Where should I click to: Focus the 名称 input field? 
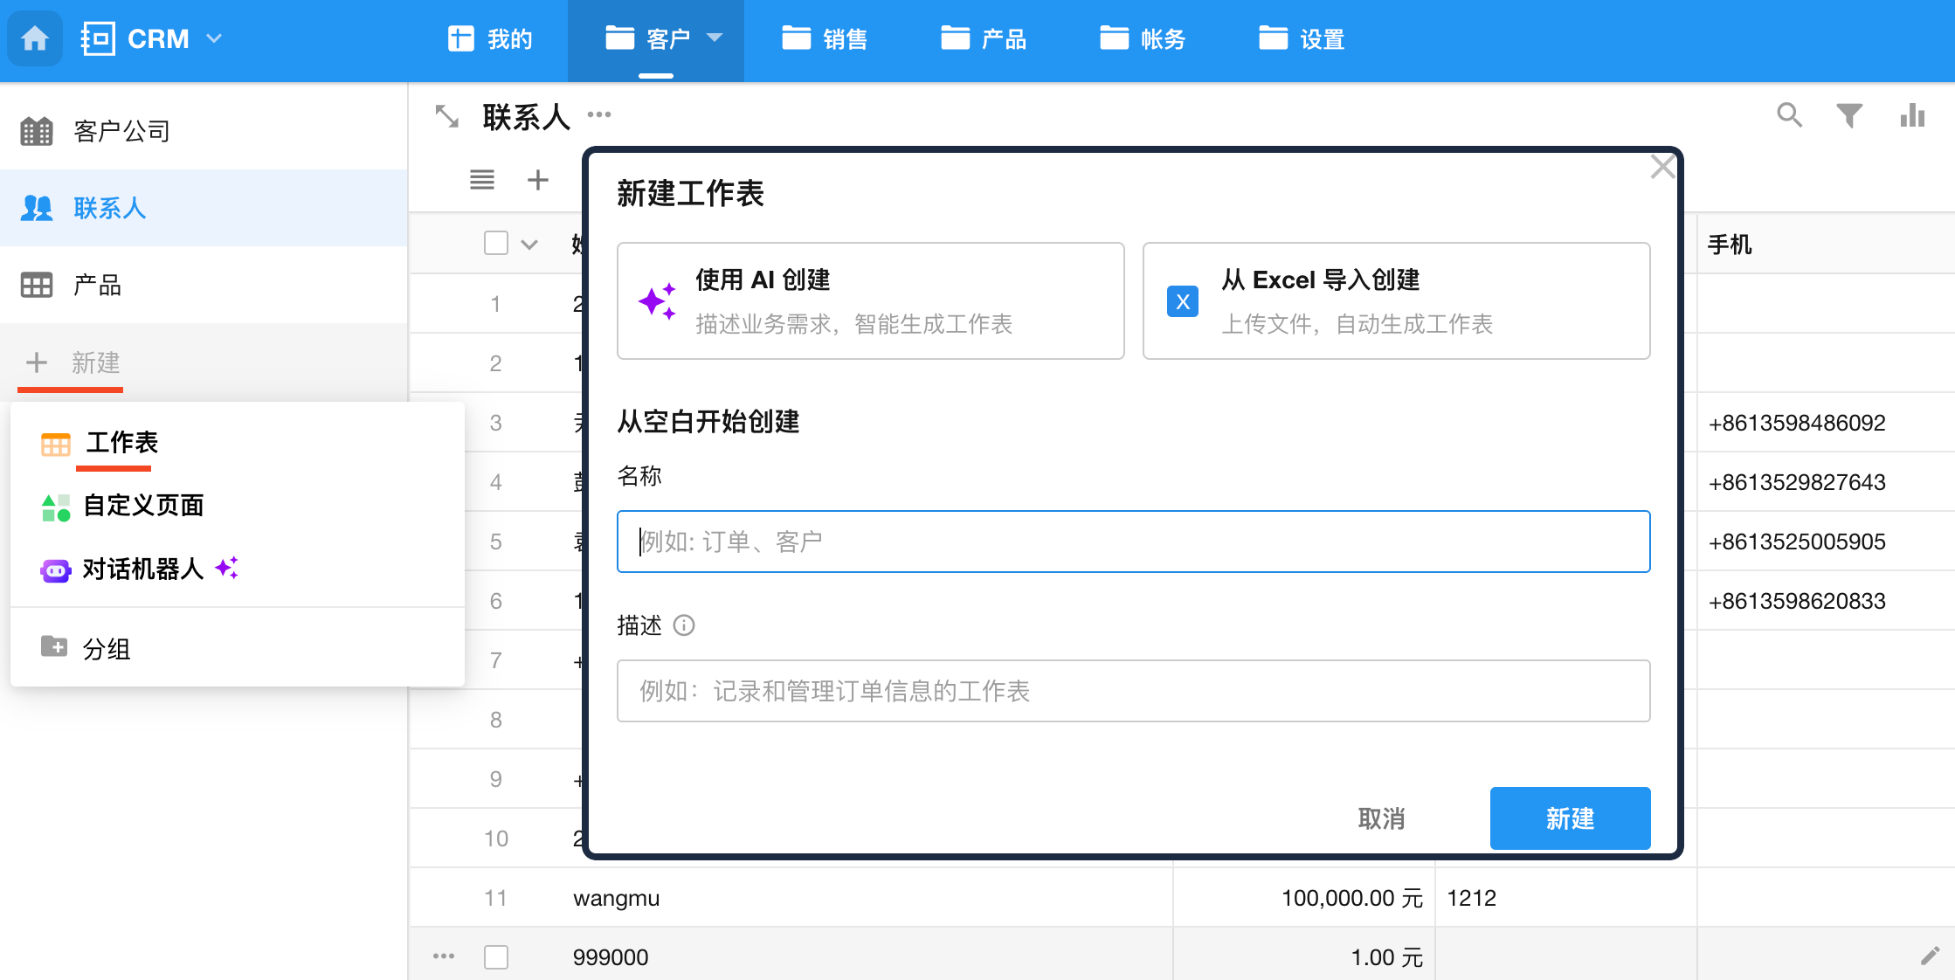(1133, 542)
